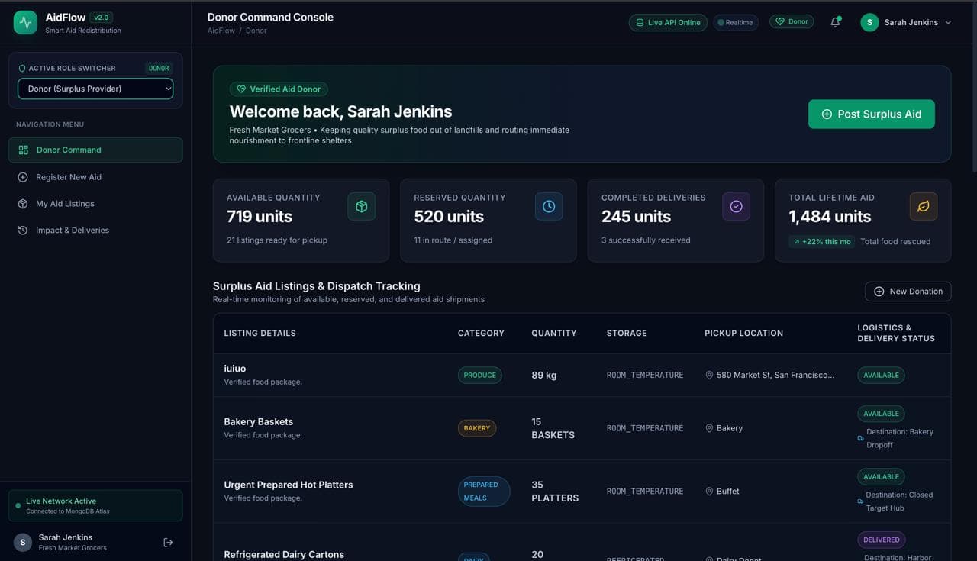
Task: Click the PRODUCE category tag
Action: tap(479, 376)
